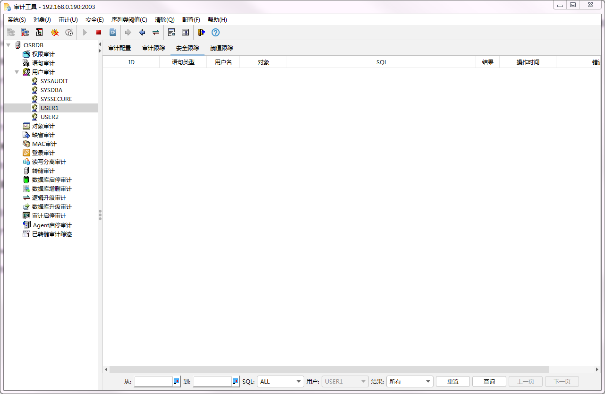Click the exit door toolbar icon

(x=201, y=33)
